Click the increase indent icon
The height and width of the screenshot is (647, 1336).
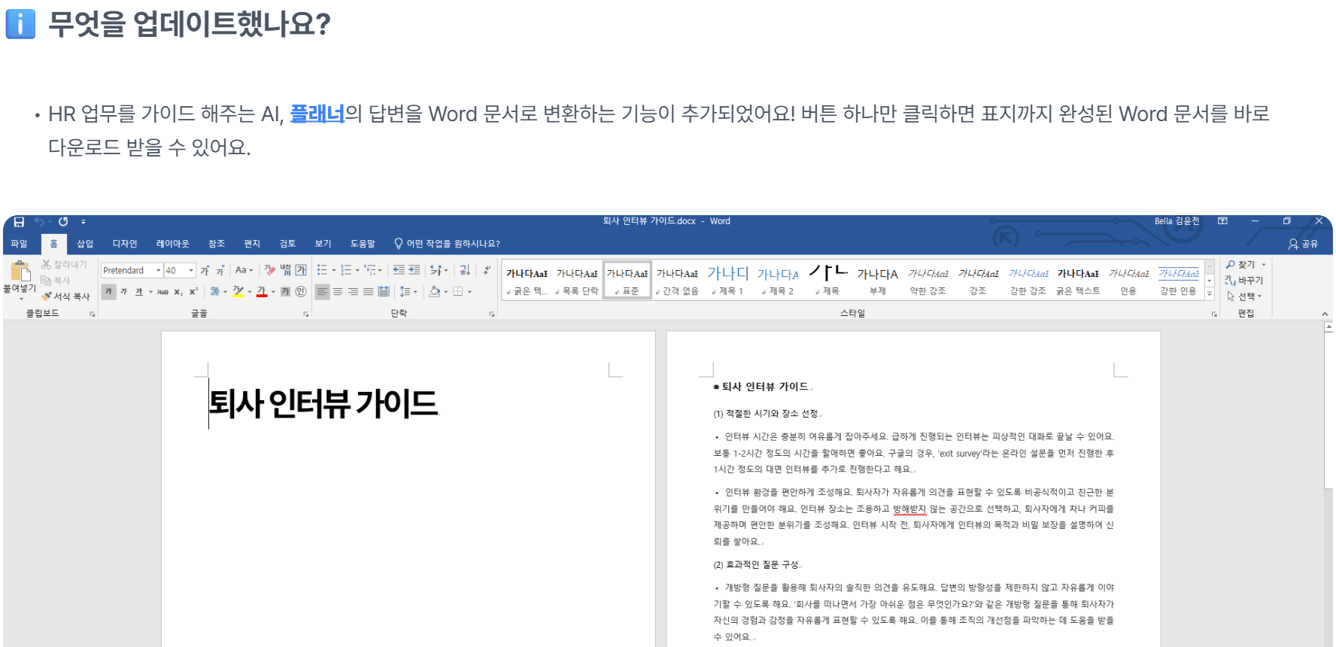[x=414, y=270]
